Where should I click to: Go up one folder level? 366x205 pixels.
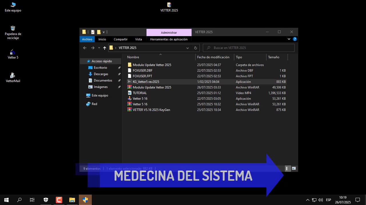pos(105,48)
